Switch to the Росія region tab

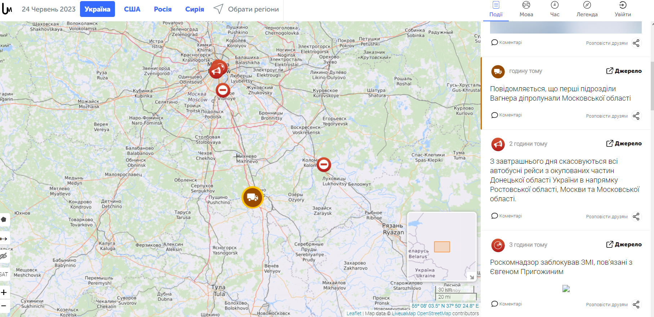point(163,9)
